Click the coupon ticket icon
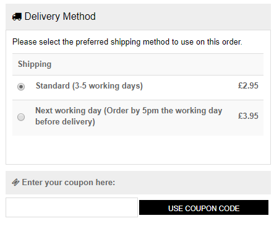Screen dimensions: 274x226 point(15,182)
